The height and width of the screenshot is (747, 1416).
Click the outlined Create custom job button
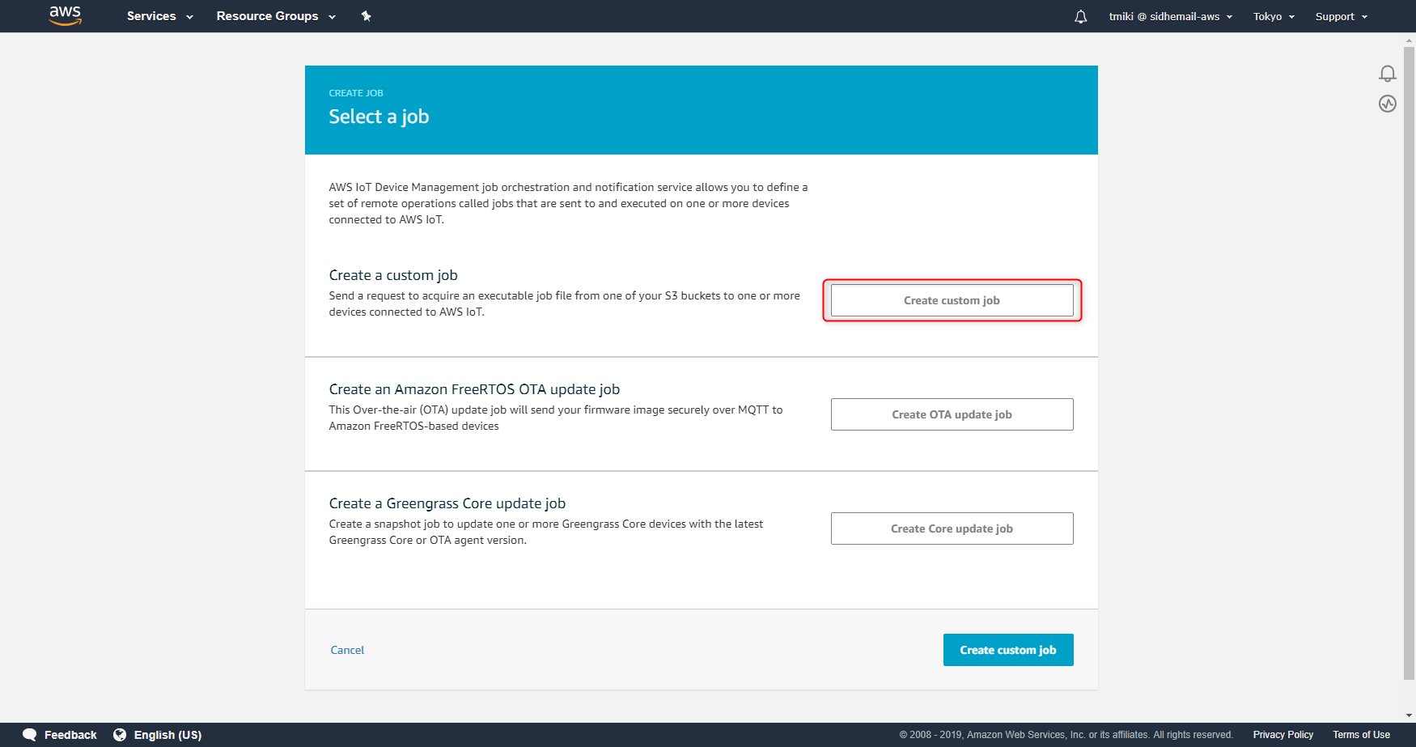(x=952, y=300)
